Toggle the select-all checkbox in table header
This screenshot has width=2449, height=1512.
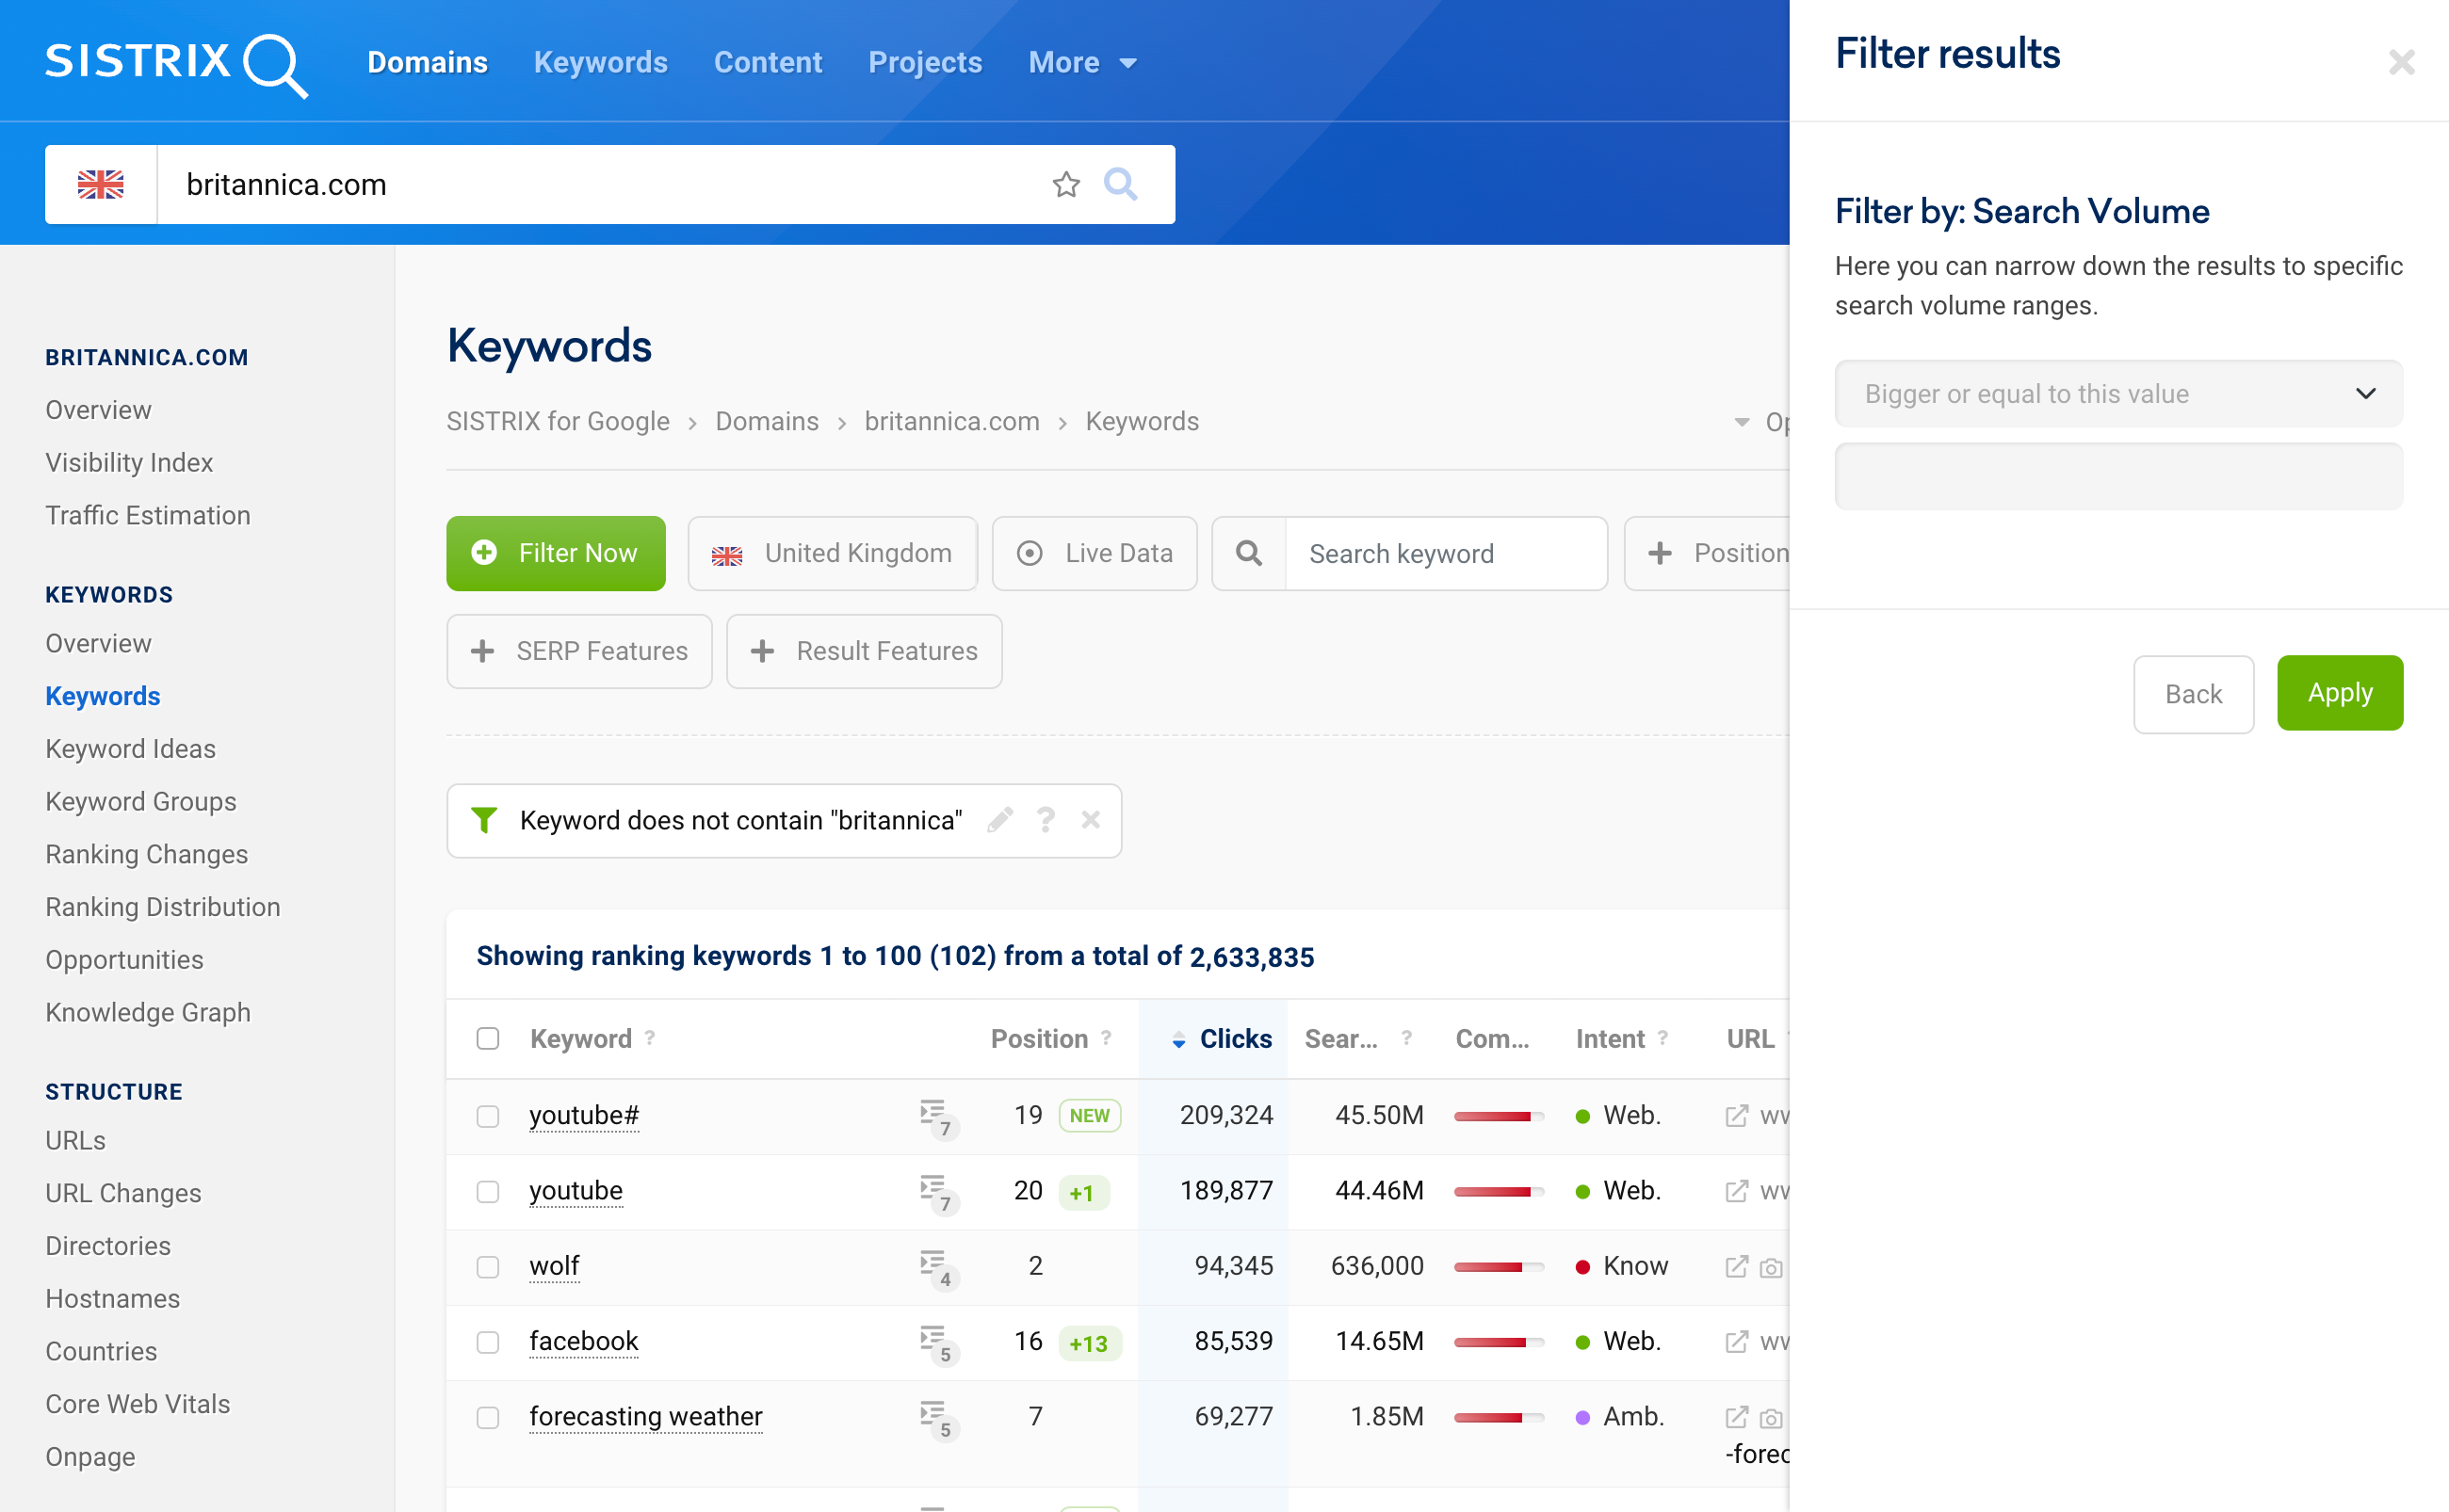488,1038
